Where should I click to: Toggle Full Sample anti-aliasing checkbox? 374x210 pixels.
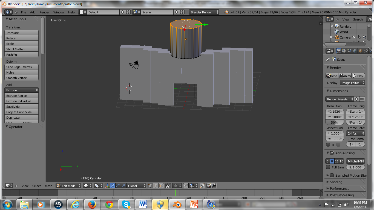point(328,167)
